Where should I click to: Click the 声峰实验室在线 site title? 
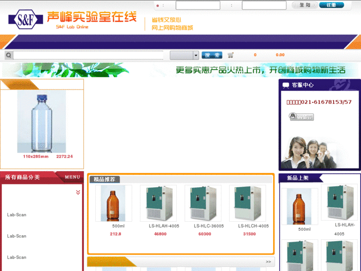point(92,17)
